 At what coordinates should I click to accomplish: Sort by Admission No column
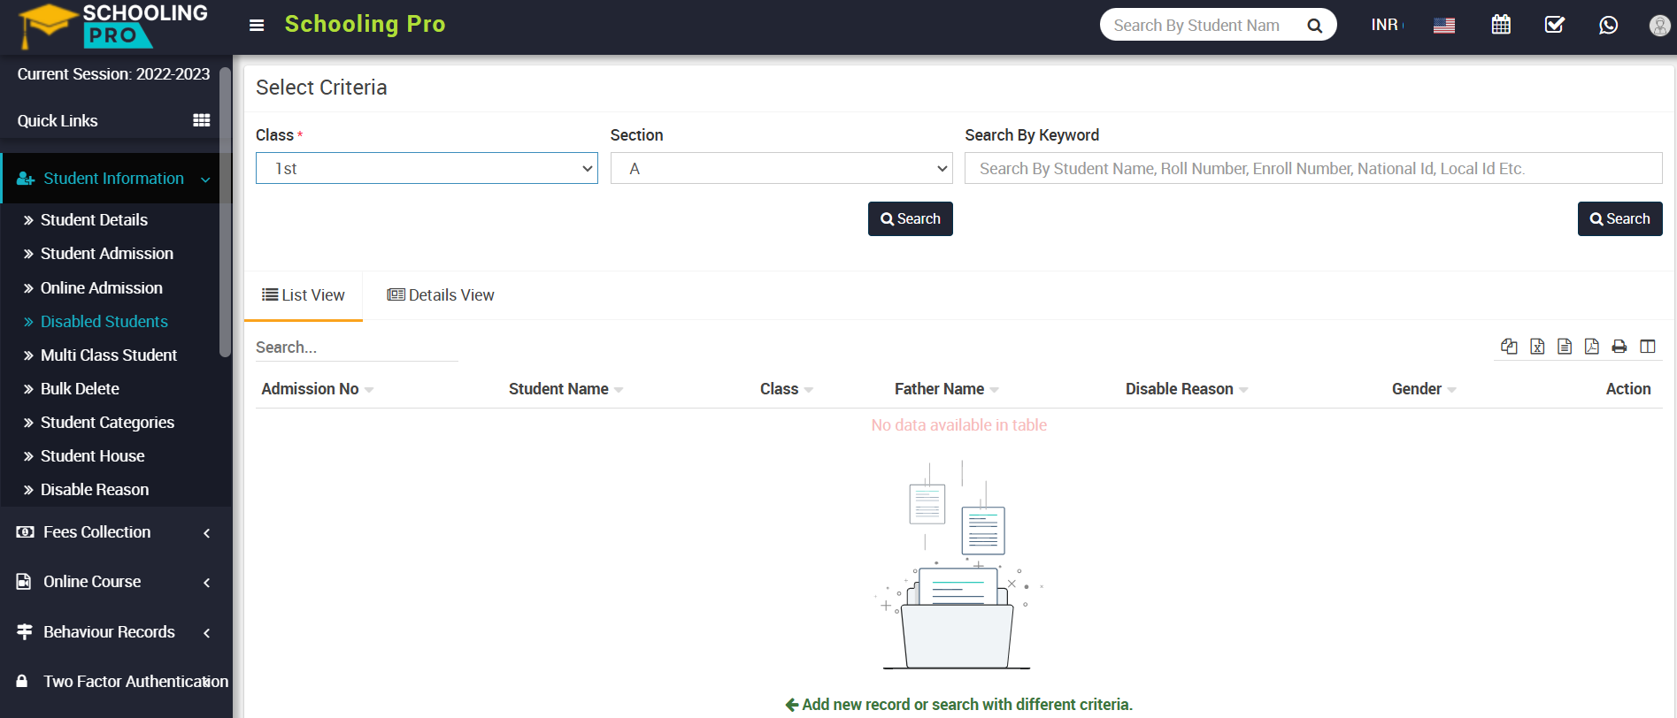click(x=318, y=389)
